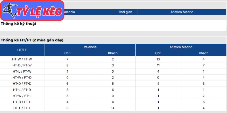Image resolution: width=227 pixels, height=113 pixels.
Task: Click Valencia group header in HT/FT table
Action: point(90,47)
